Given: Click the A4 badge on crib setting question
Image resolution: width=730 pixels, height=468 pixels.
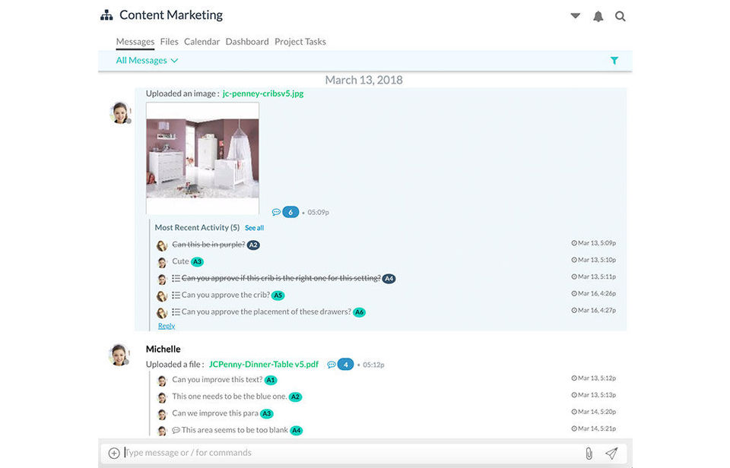Looking at the screenshot, I should [x=389, y=279].
